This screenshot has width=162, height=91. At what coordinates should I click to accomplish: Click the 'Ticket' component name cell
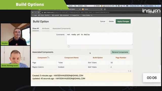[60, 62]
